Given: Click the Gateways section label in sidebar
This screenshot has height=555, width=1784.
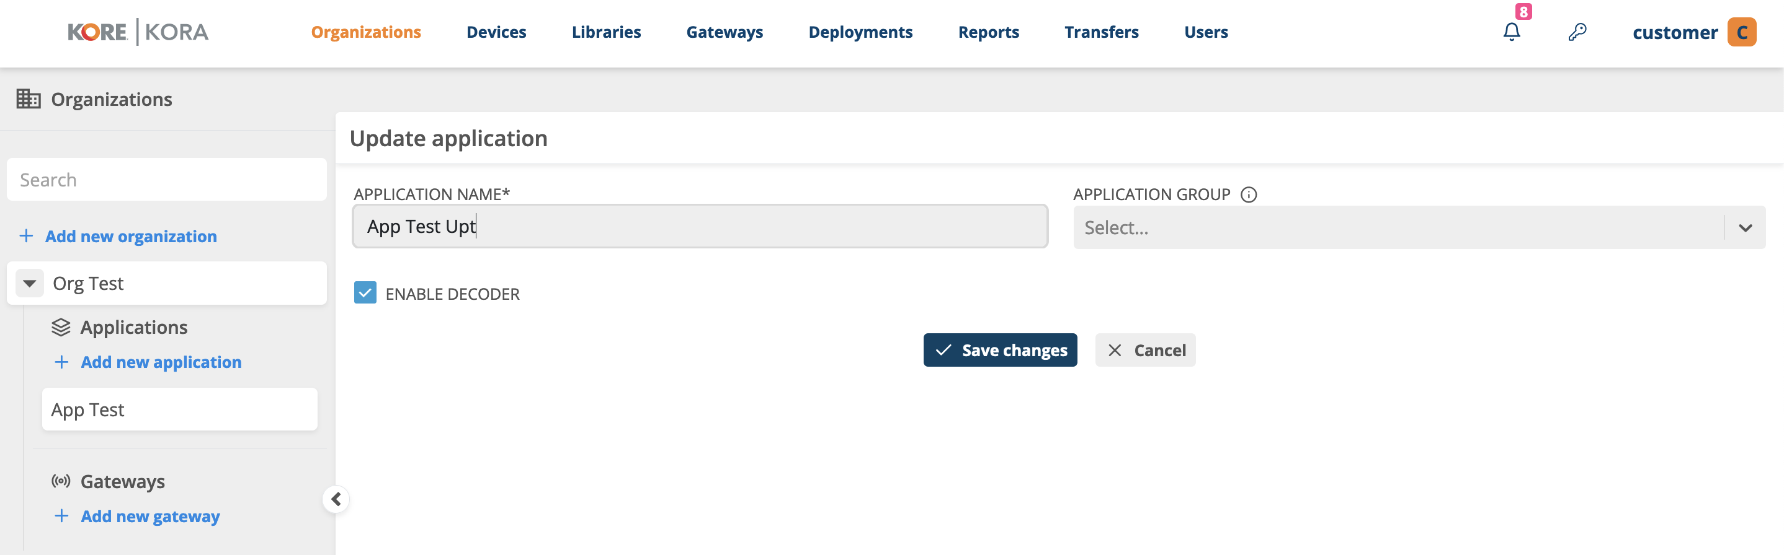Looking at the screenshot, I should 123,481.
